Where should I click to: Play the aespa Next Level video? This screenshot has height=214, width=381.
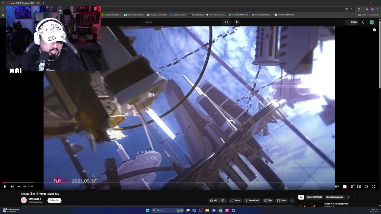pyautogui.click(x=5, y=186)
